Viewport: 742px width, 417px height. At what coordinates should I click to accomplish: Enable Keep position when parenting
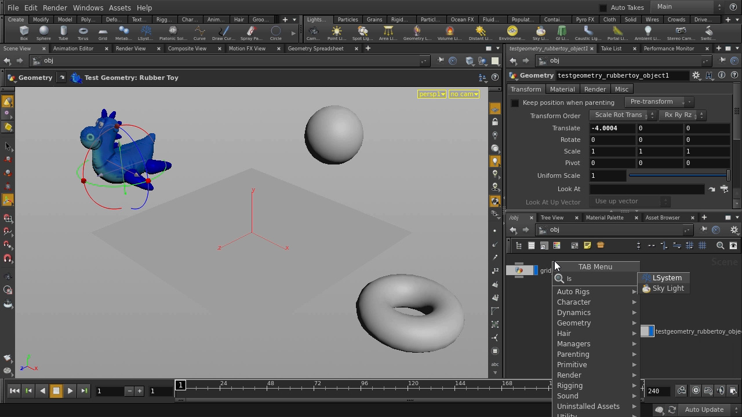515,103
